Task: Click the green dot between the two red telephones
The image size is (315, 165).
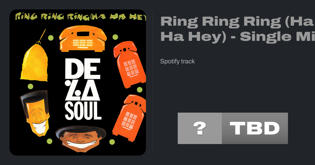Action: (140, 90)
